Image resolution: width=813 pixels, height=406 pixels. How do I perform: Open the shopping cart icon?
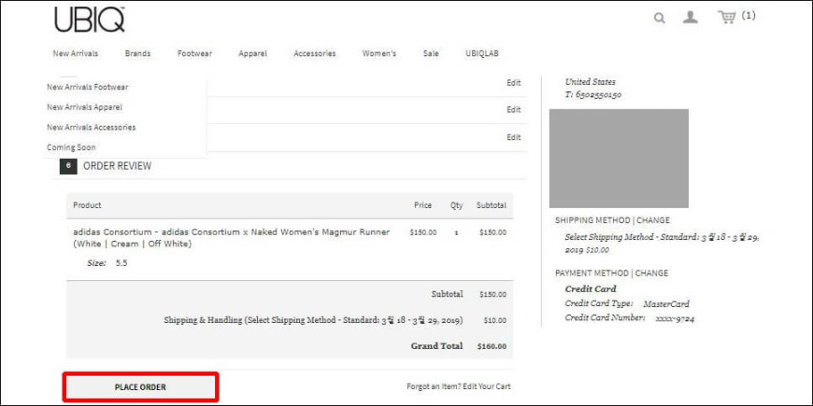pyautogui.click(x=727, y=18)
